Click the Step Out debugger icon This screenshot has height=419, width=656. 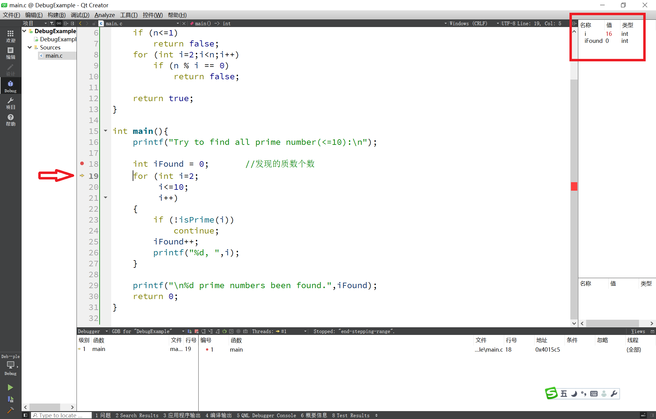(x=217, y=331)
